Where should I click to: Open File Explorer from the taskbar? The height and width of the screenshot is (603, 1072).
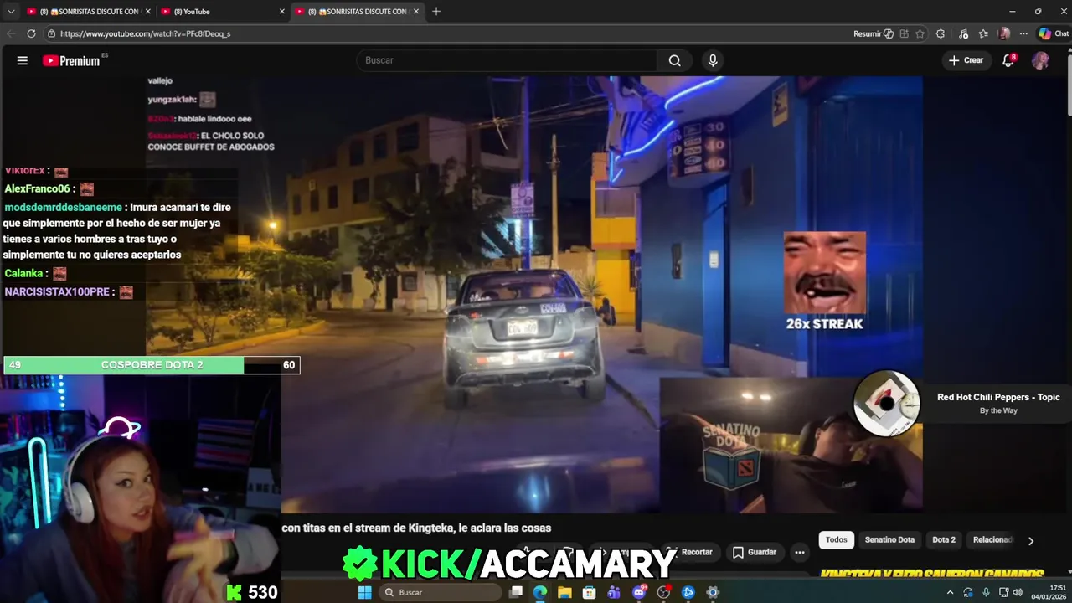pyautogui.click(x=565, y=592)
